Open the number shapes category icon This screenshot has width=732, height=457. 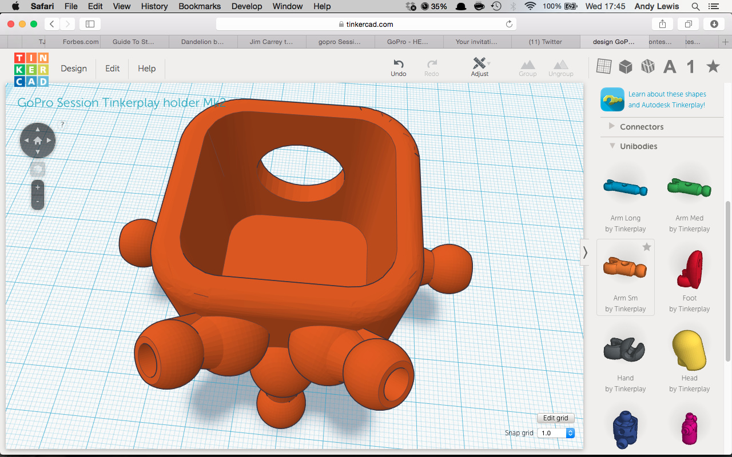690,67
